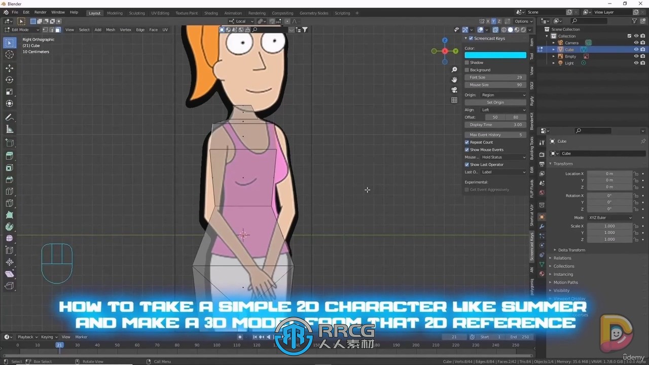Toggle the camera view icon
Screen dimensions: 649x365
[x=454, y=90]
